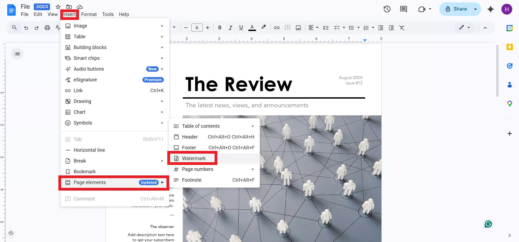The width and height of the screenshot is (519, 242).
Task: Toggle underline formatting
Action: pyautogui.click(x=241, y=27)
